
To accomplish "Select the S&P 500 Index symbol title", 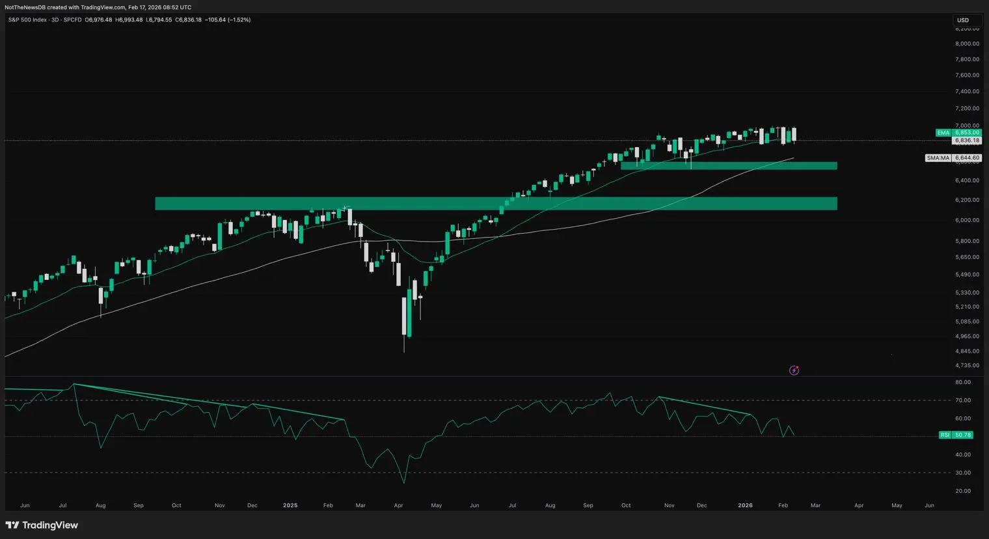I will [27, 20].
